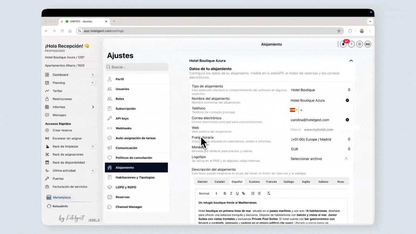Click the notifications bell icon
The width and height of the screenshot is (416, 234).
(343, 45)
